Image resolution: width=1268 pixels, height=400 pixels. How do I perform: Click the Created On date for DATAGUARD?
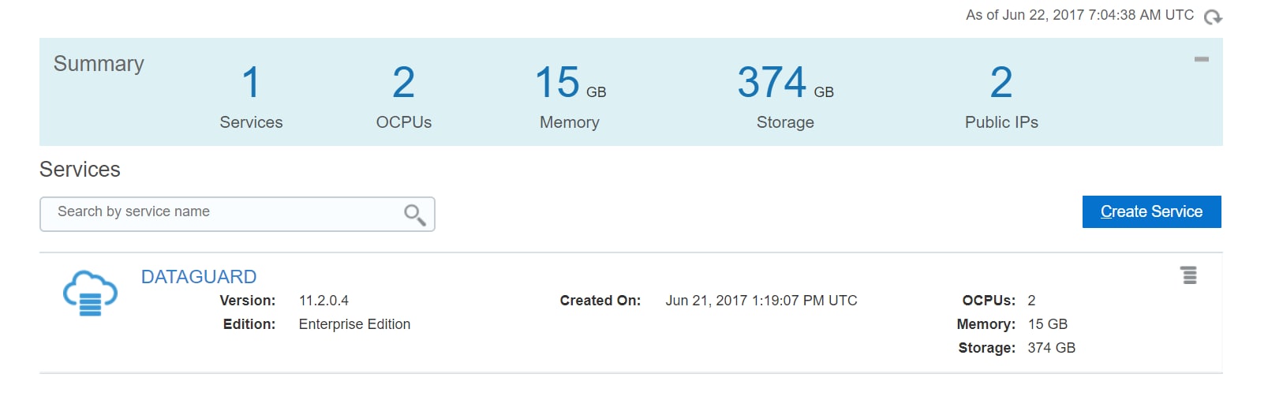coord(761,301)
